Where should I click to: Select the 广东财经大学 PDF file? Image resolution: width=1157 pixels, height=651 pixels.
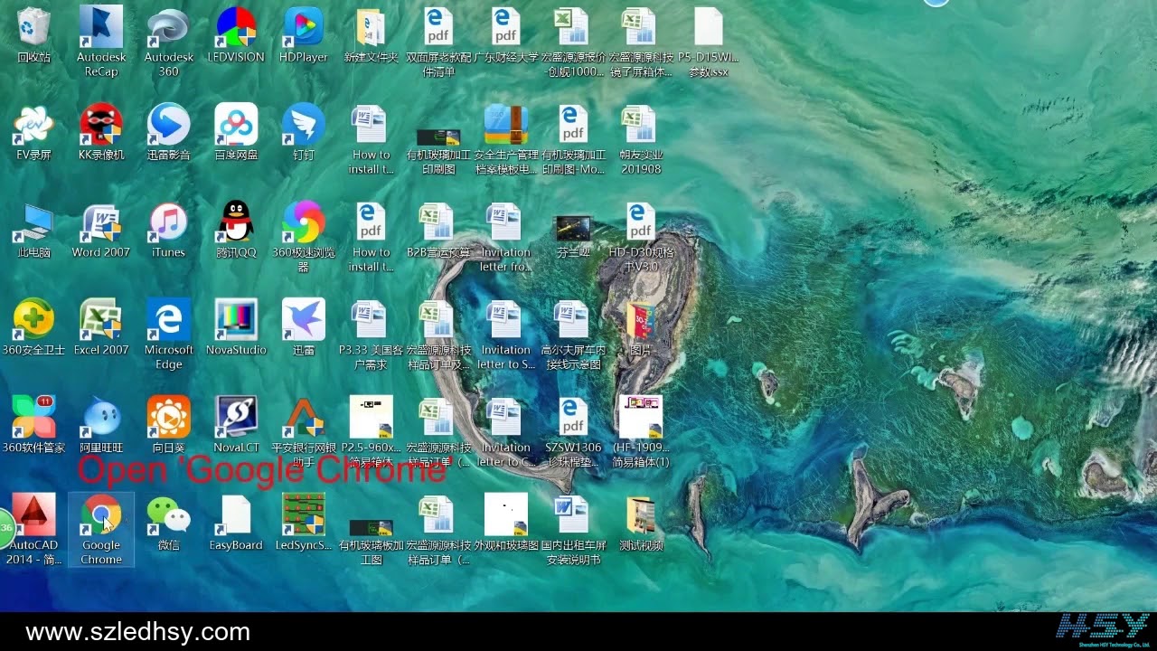(506, 36)
